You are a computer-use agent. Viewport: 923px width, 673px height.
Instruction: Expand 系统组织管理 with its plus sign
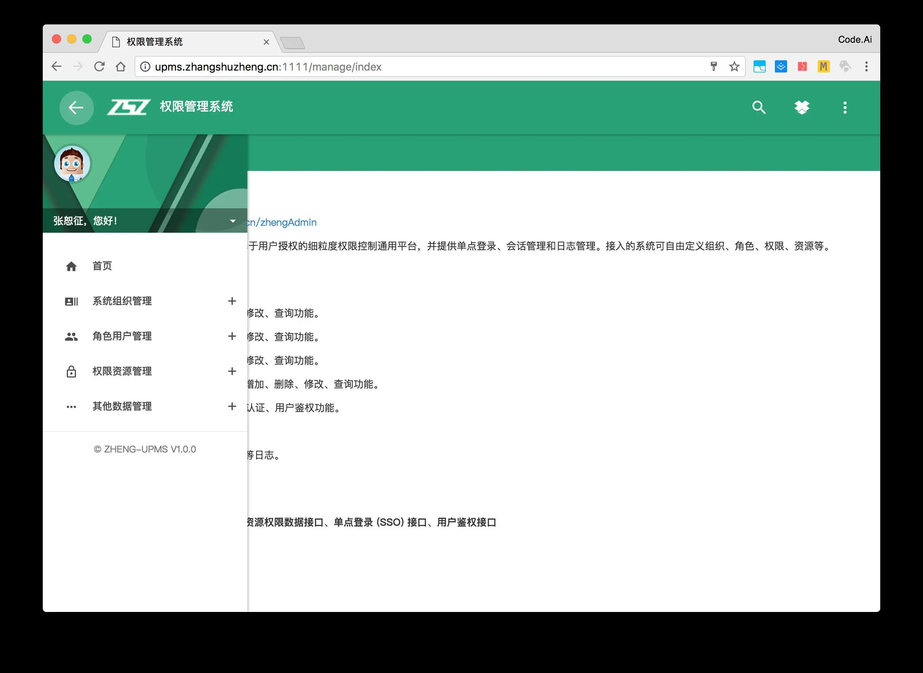232,301
